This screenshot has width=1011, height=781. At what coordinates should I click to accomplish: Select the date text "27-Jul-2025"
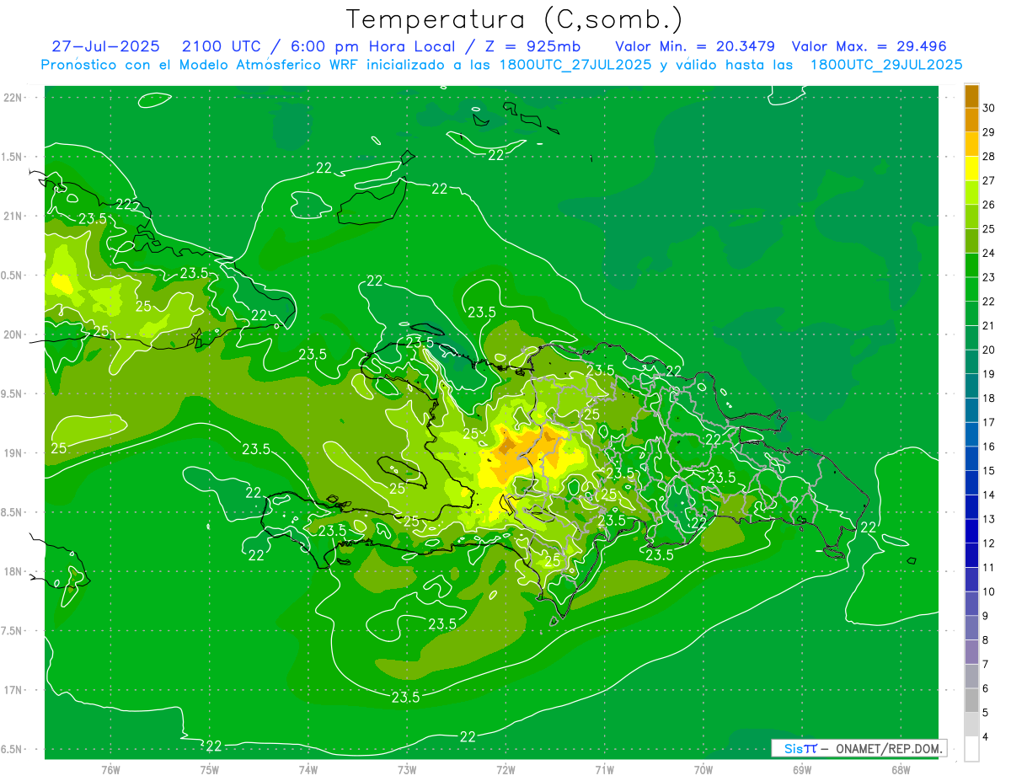(105, 46)
